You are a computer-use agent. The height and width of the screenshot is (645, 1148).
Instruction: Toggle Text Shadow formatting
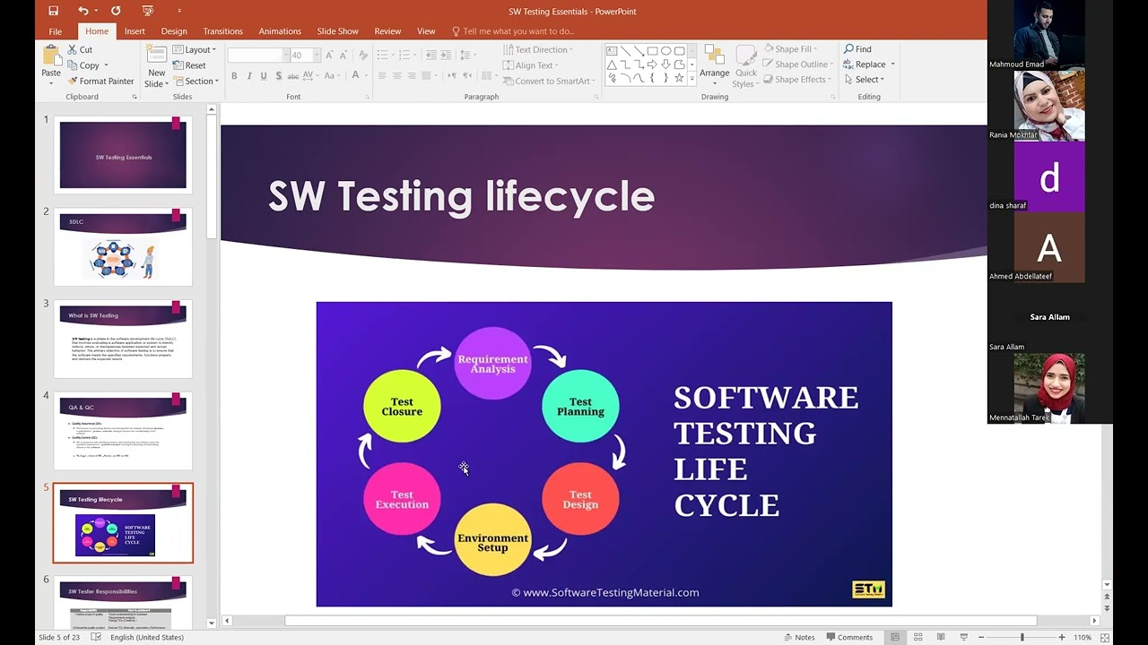click(x=278, y=76)
